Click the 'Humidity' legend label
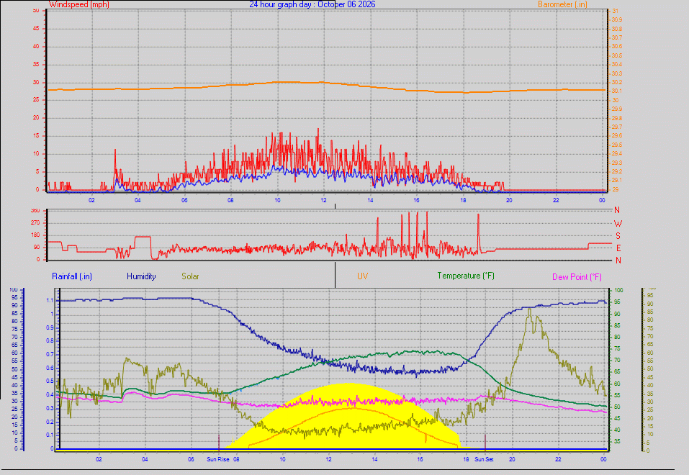Screen dimensions: 689x475 pos(141,276)
